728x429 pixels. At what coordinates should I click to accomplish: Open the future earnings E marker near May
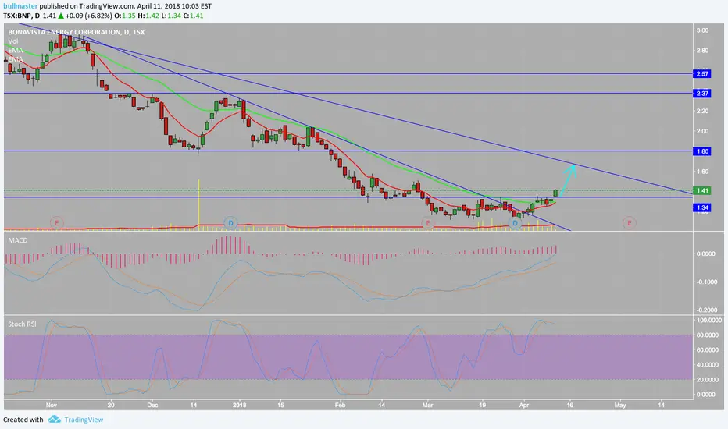(x=629, y=223)
